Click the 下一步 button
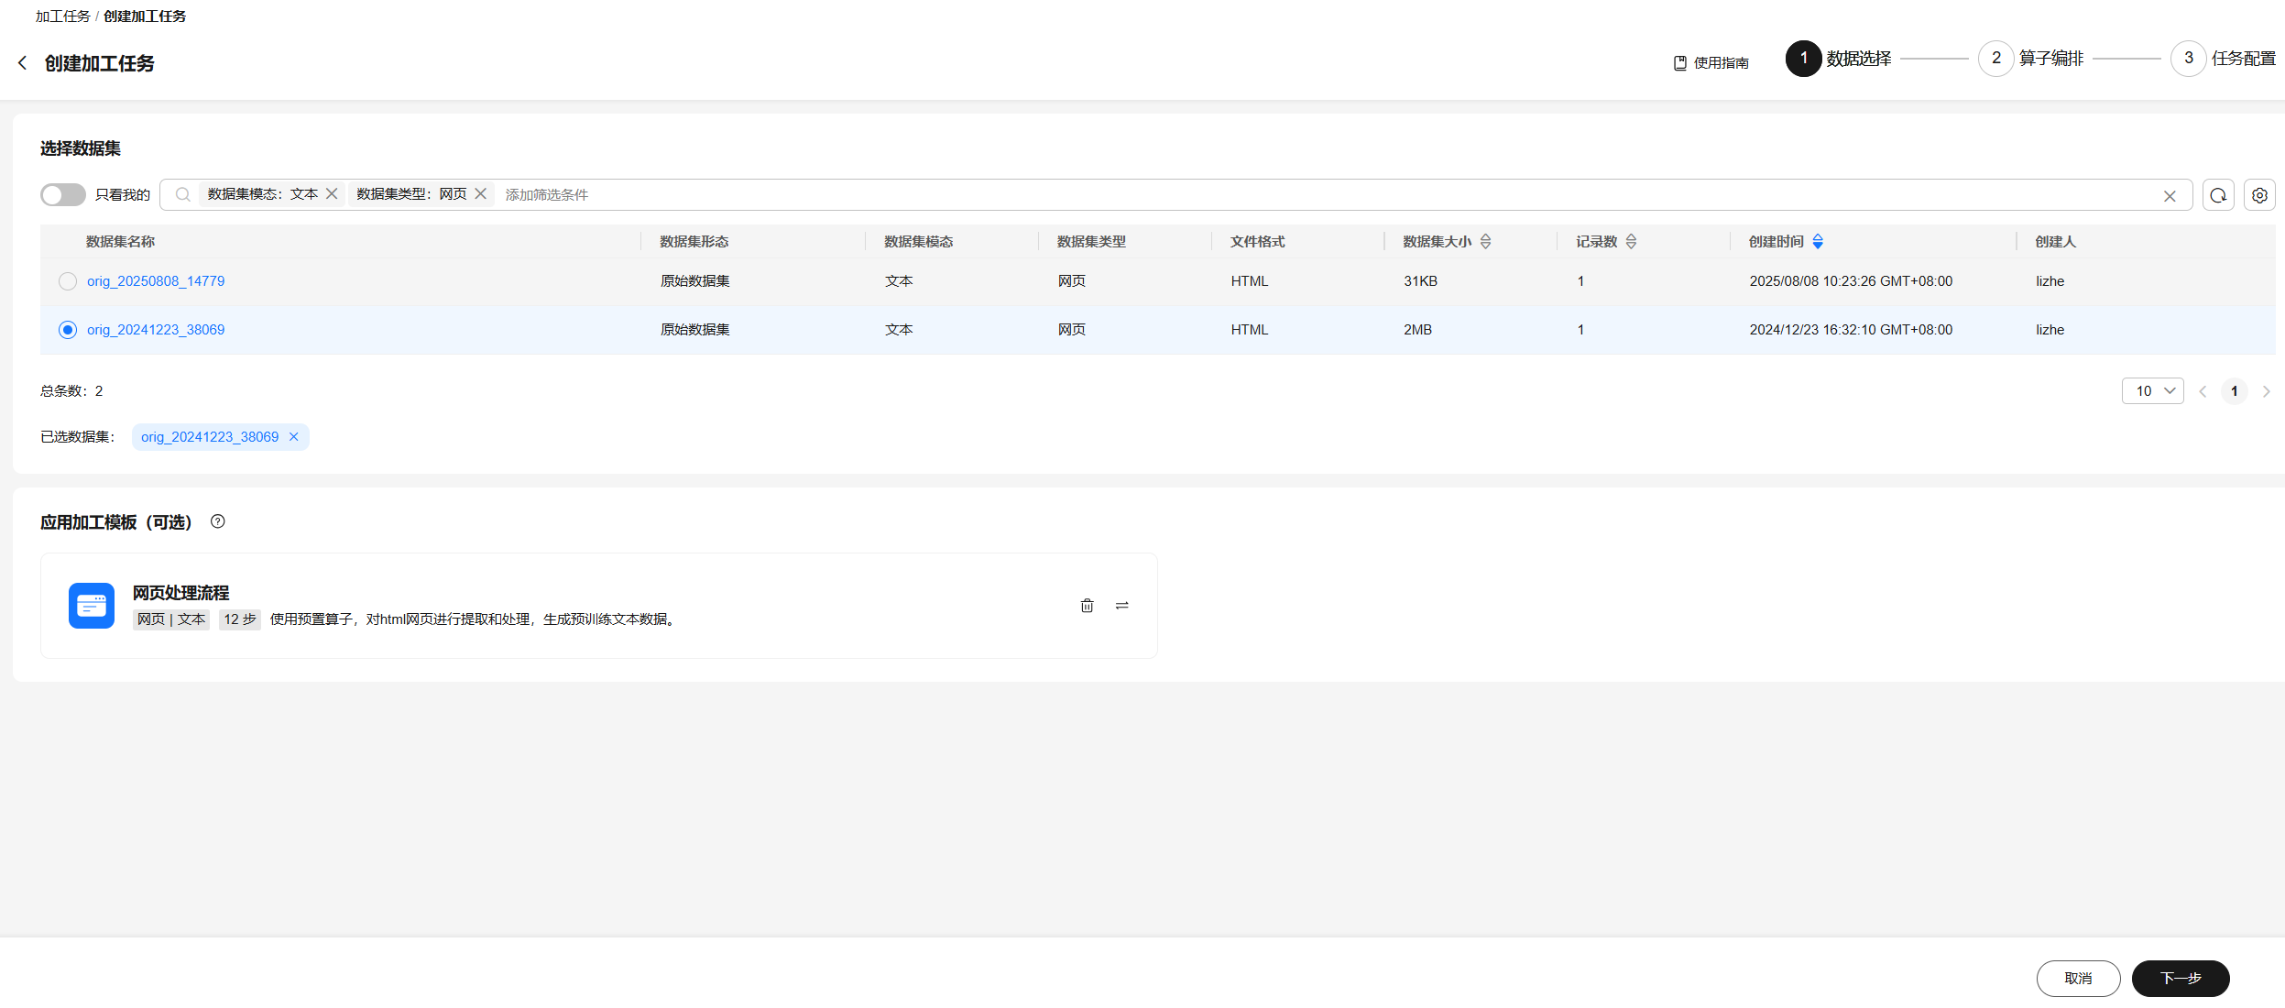 click(2180, 979)
